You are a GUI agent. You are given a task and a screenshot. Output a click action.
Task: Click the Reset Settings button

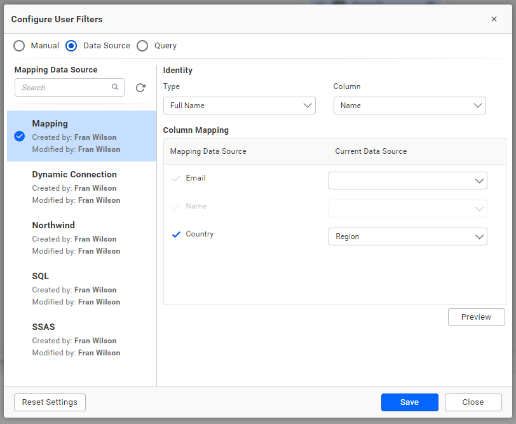click(x=50, y=402)
